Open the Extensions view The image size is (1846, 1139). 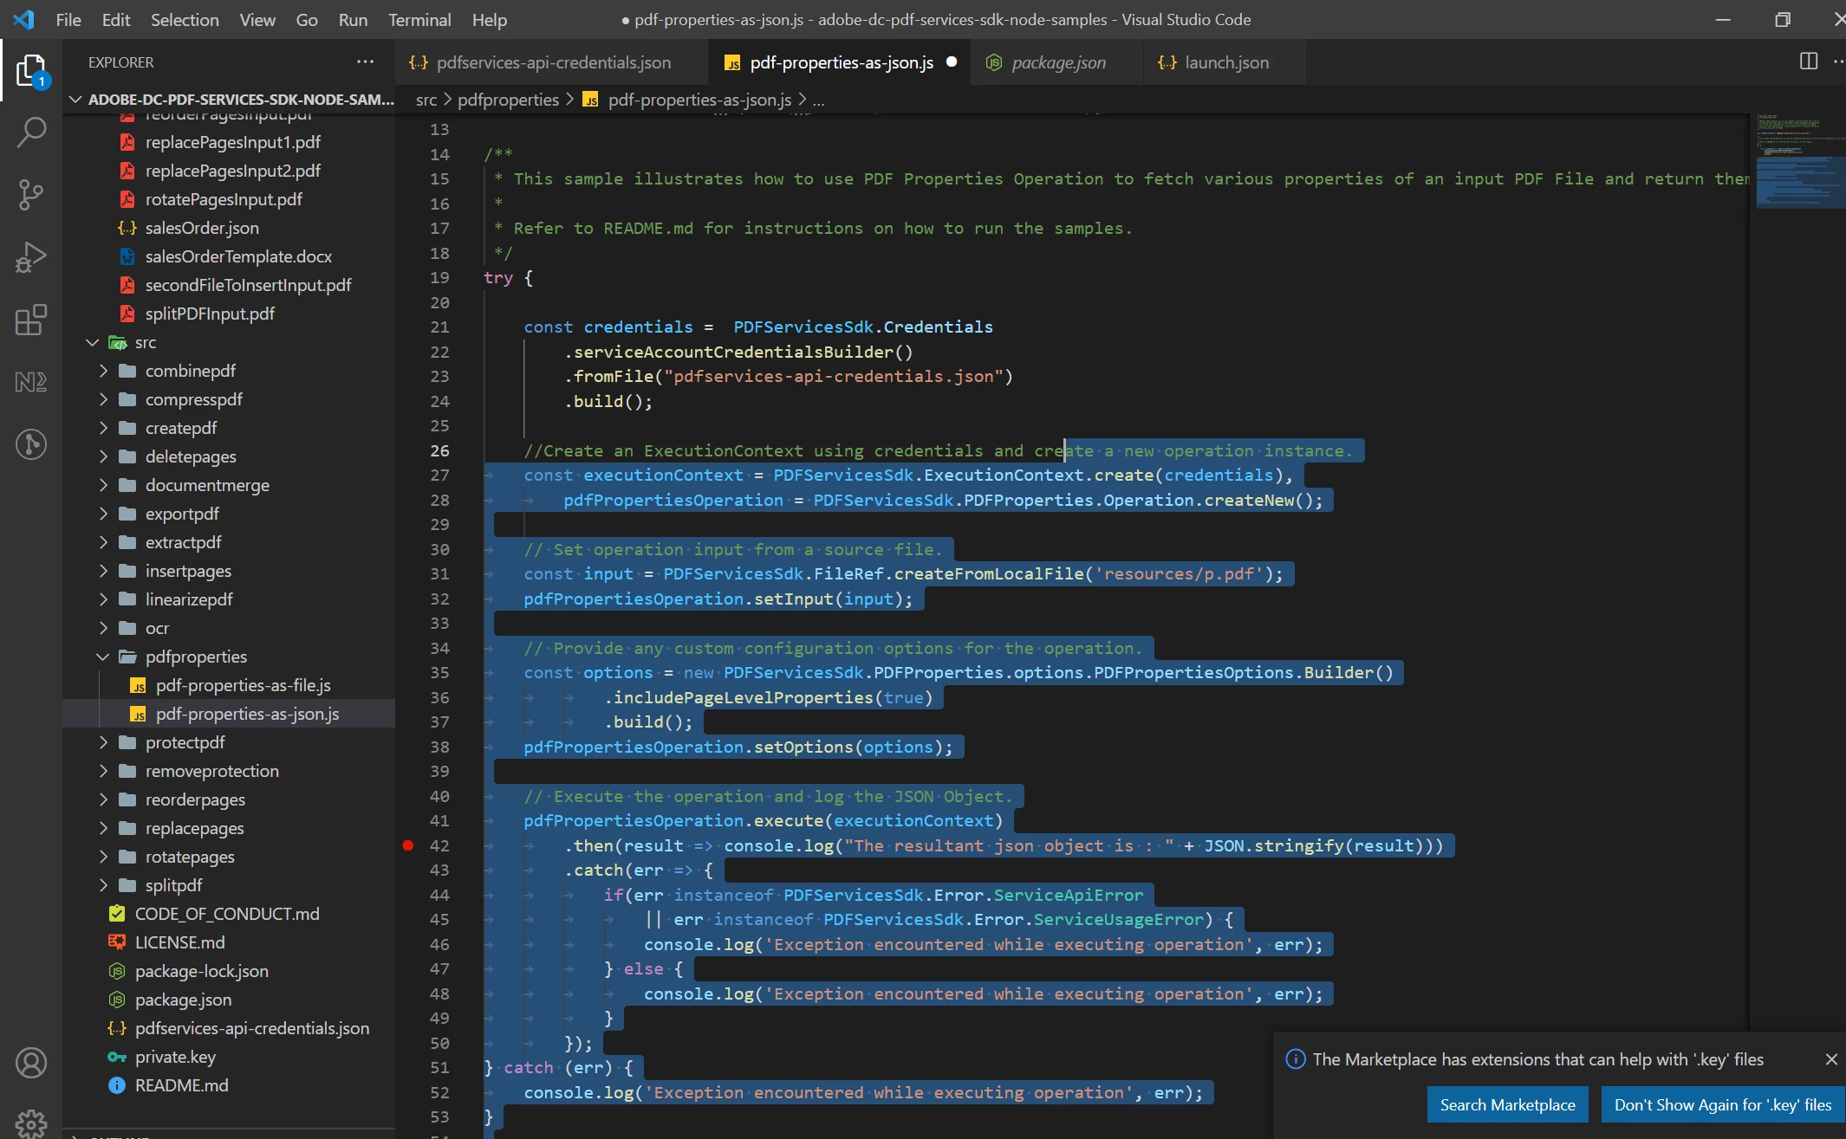(x=31, y=320)
